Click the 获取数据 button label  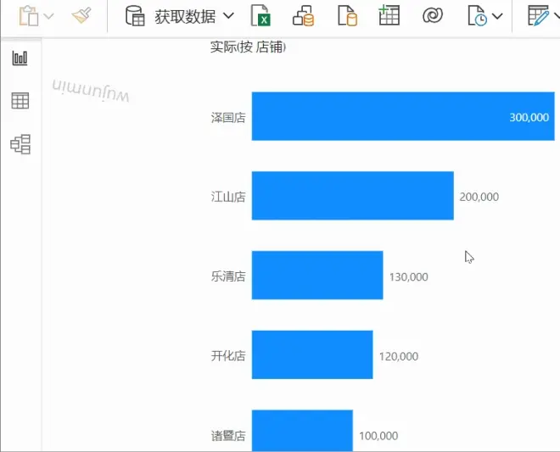(185, 16)
